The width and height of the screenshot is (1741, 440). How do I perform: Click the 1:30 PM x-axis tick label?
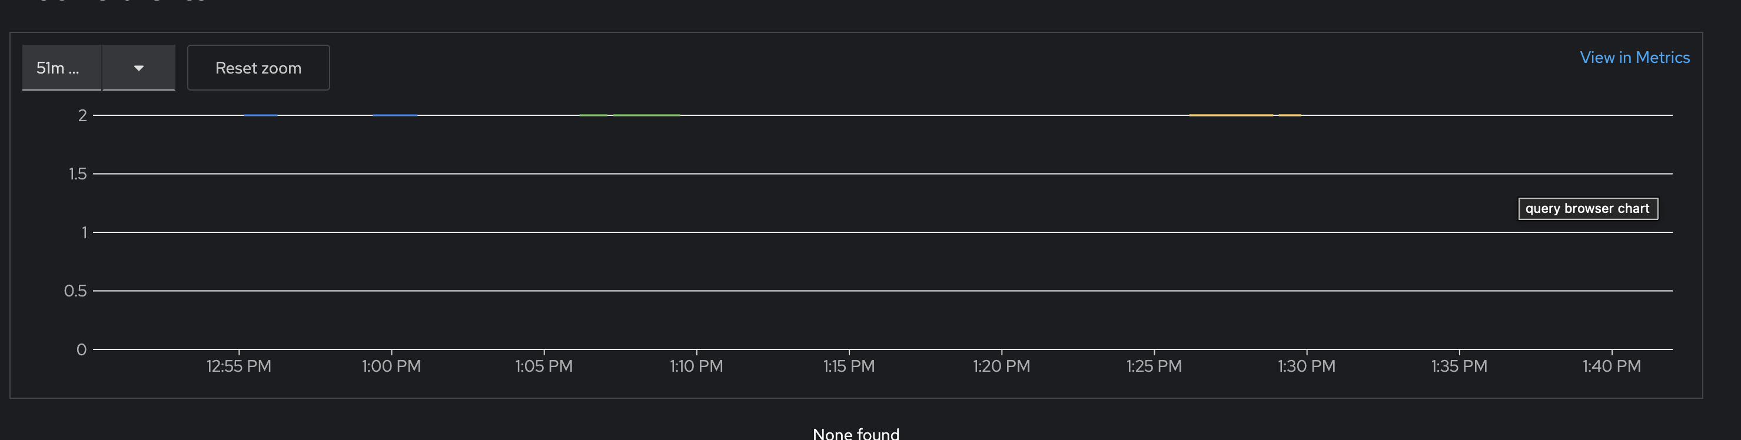point(1307,366)
